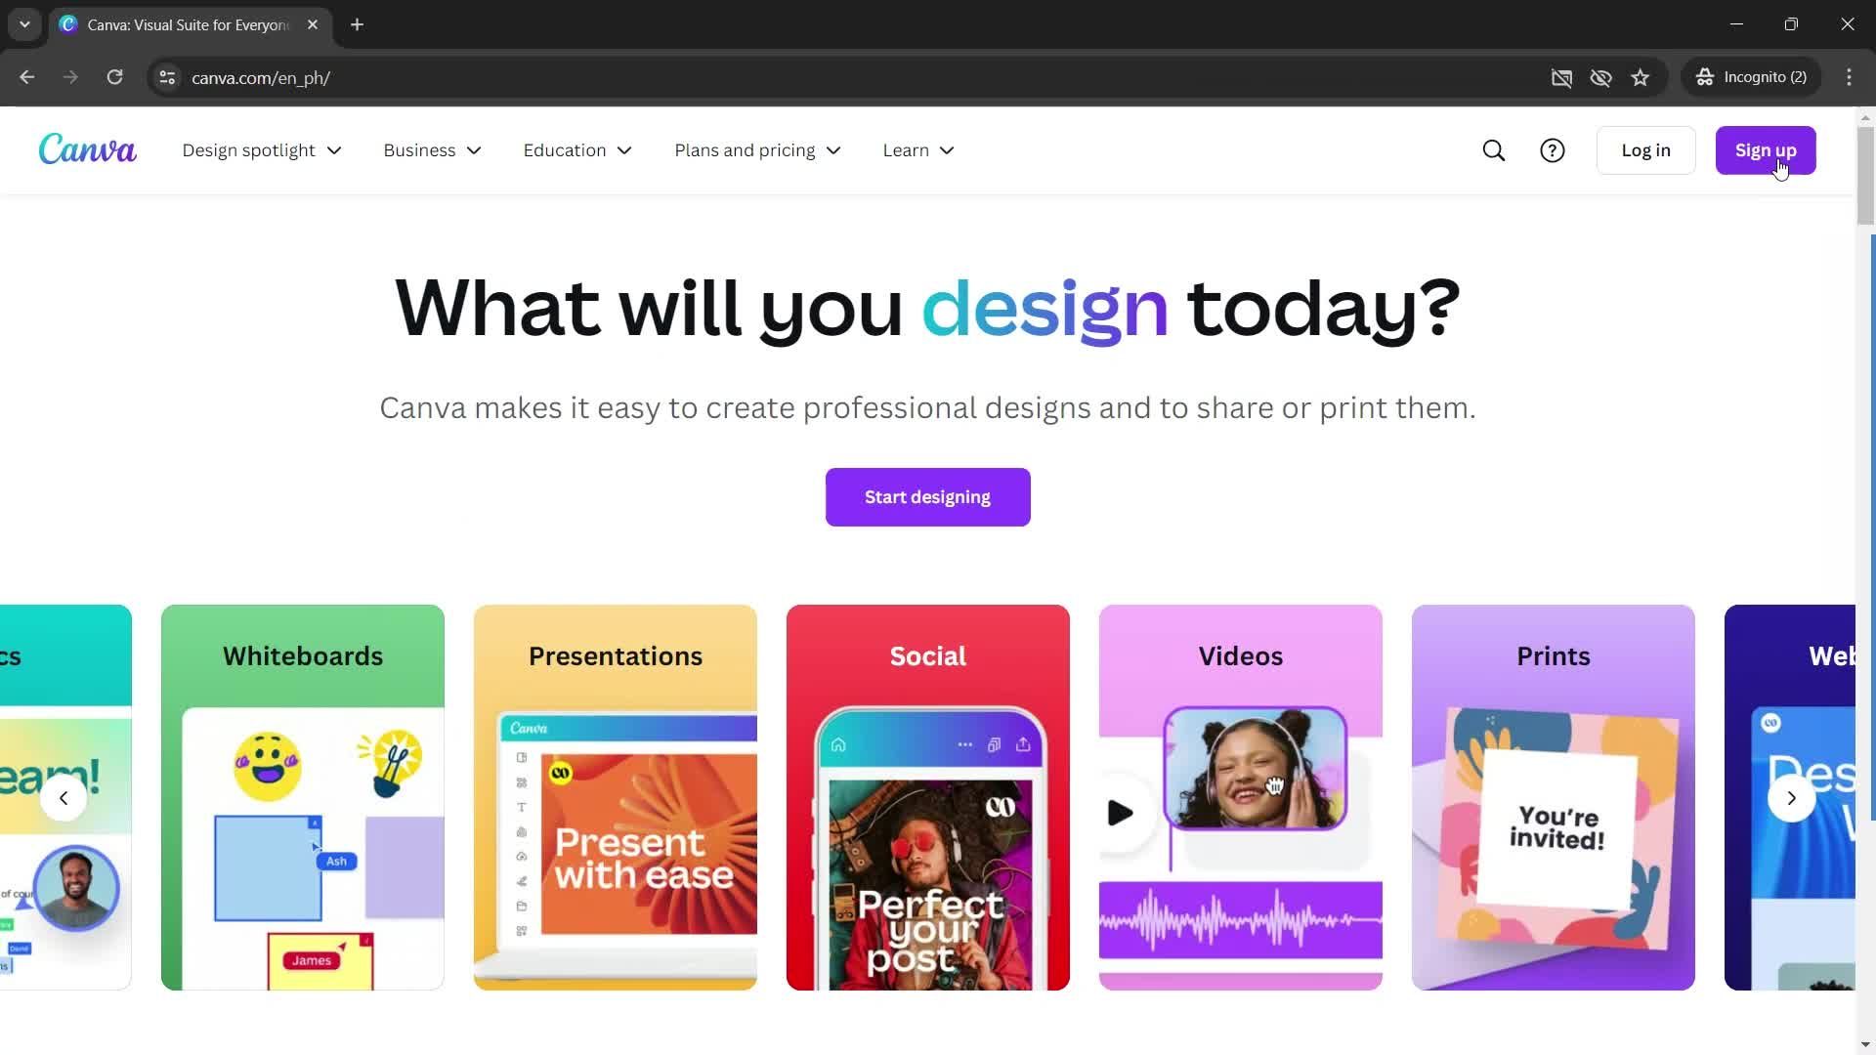Click the Canva logo icon
1876x1055 pixels.
point(86,149)
